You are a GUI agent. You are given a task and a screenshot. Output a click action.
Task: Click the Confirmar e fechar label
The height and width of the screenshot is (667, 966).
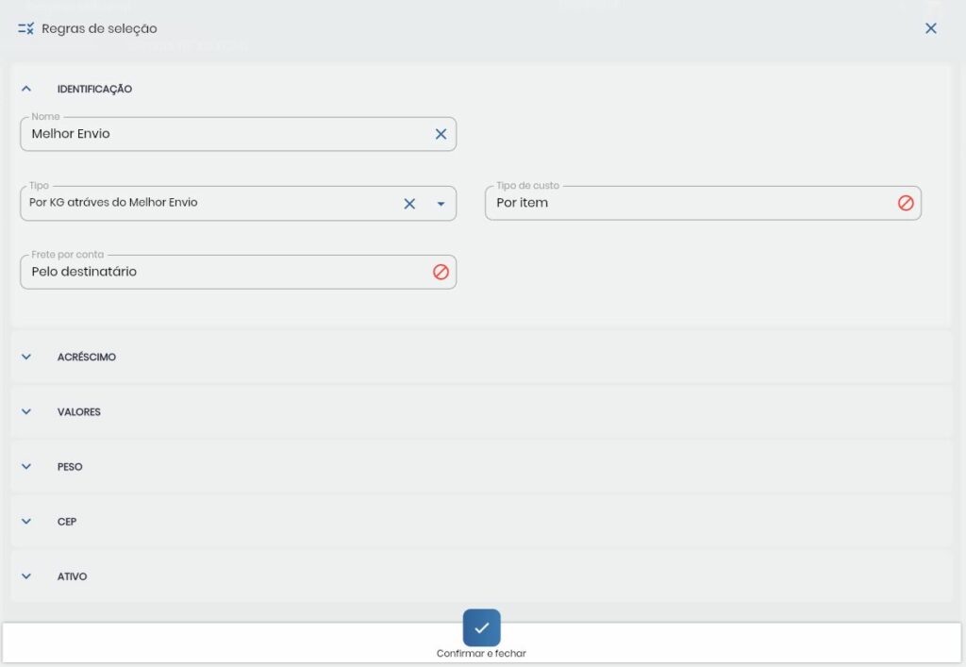tap(481, 654)
